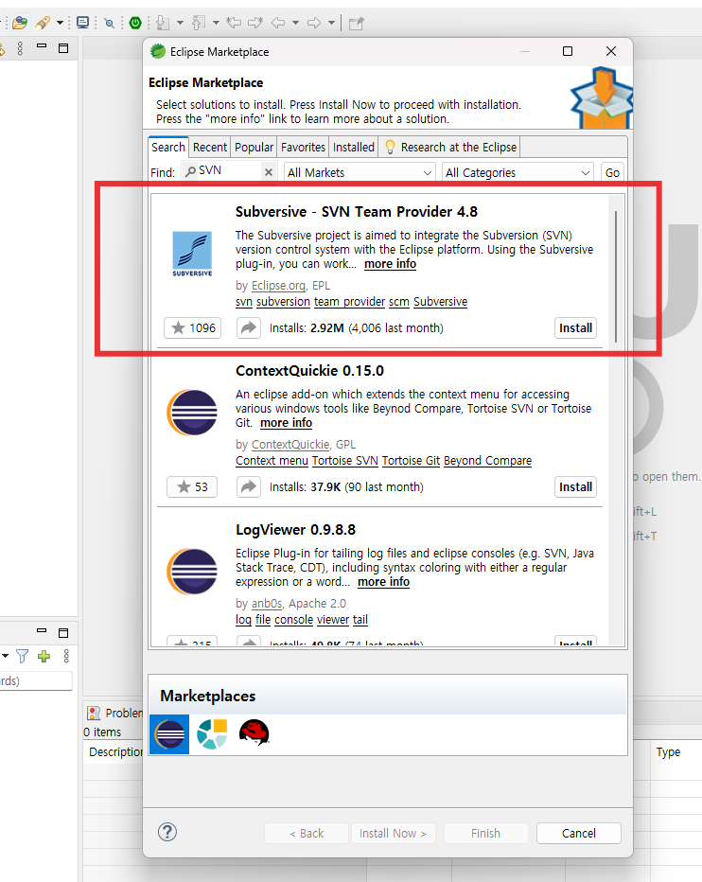Favorite ContextQuickie with the 53 star button
This screenshot has height=882, width=702.
click(x=192, y=487)
